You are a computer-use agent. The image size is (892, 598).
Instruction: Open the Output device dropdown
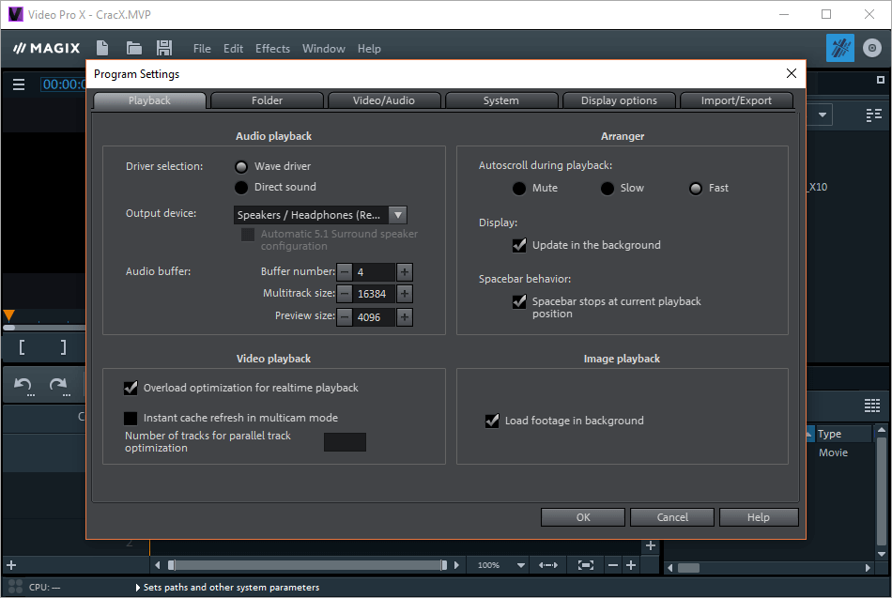click(396, 215)
